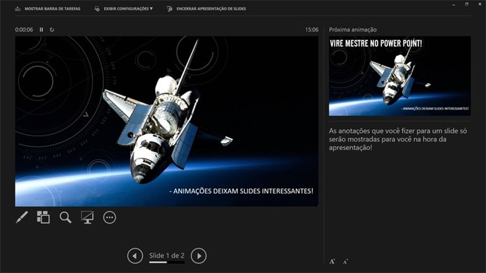486x273 pixels.
Task: Open the see all slides grid view
Action: 43,217
